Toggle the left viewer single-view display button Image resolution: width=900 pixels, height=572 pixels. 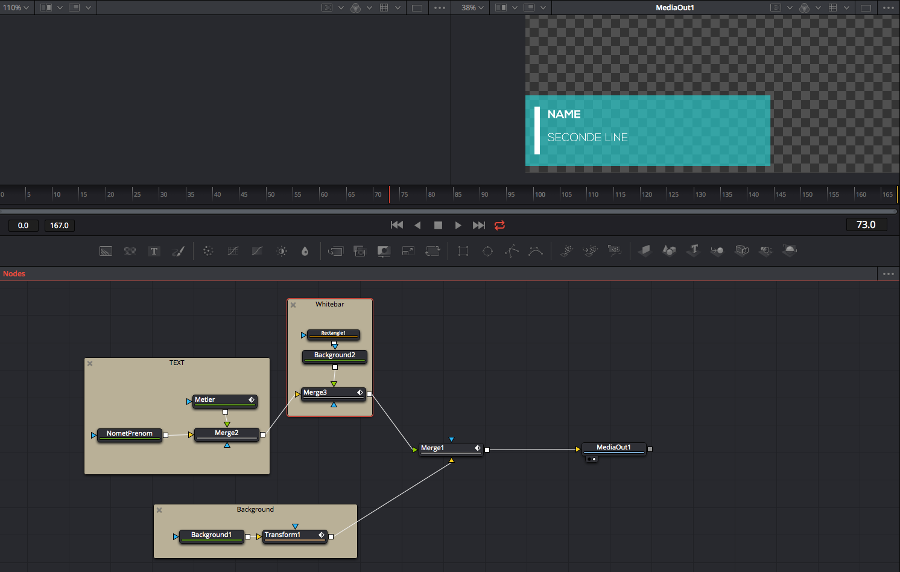(417, 8)
